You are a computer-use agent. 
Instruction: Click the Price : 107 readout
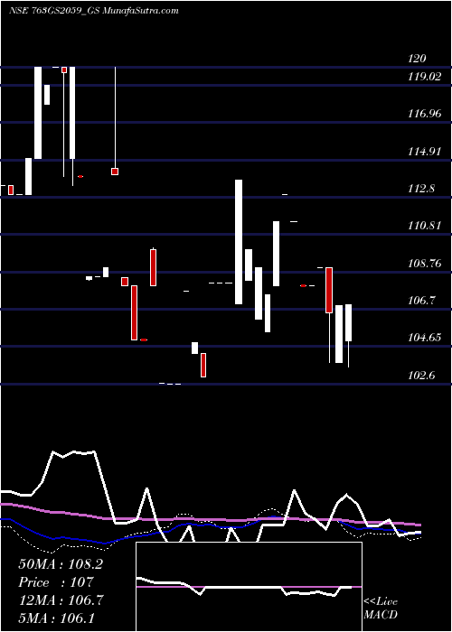tap(56, 582)
